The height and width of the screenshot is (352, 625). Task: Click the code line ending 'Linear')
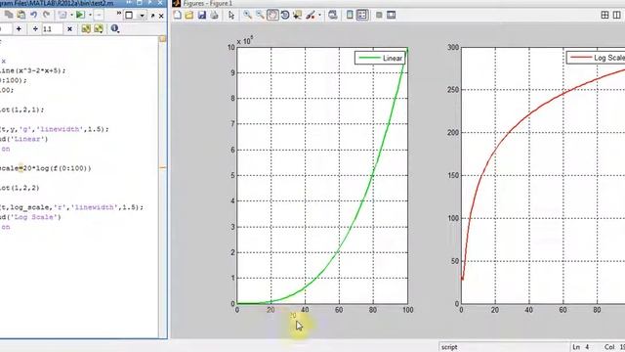pyautogui.click(x=23, y=139)
